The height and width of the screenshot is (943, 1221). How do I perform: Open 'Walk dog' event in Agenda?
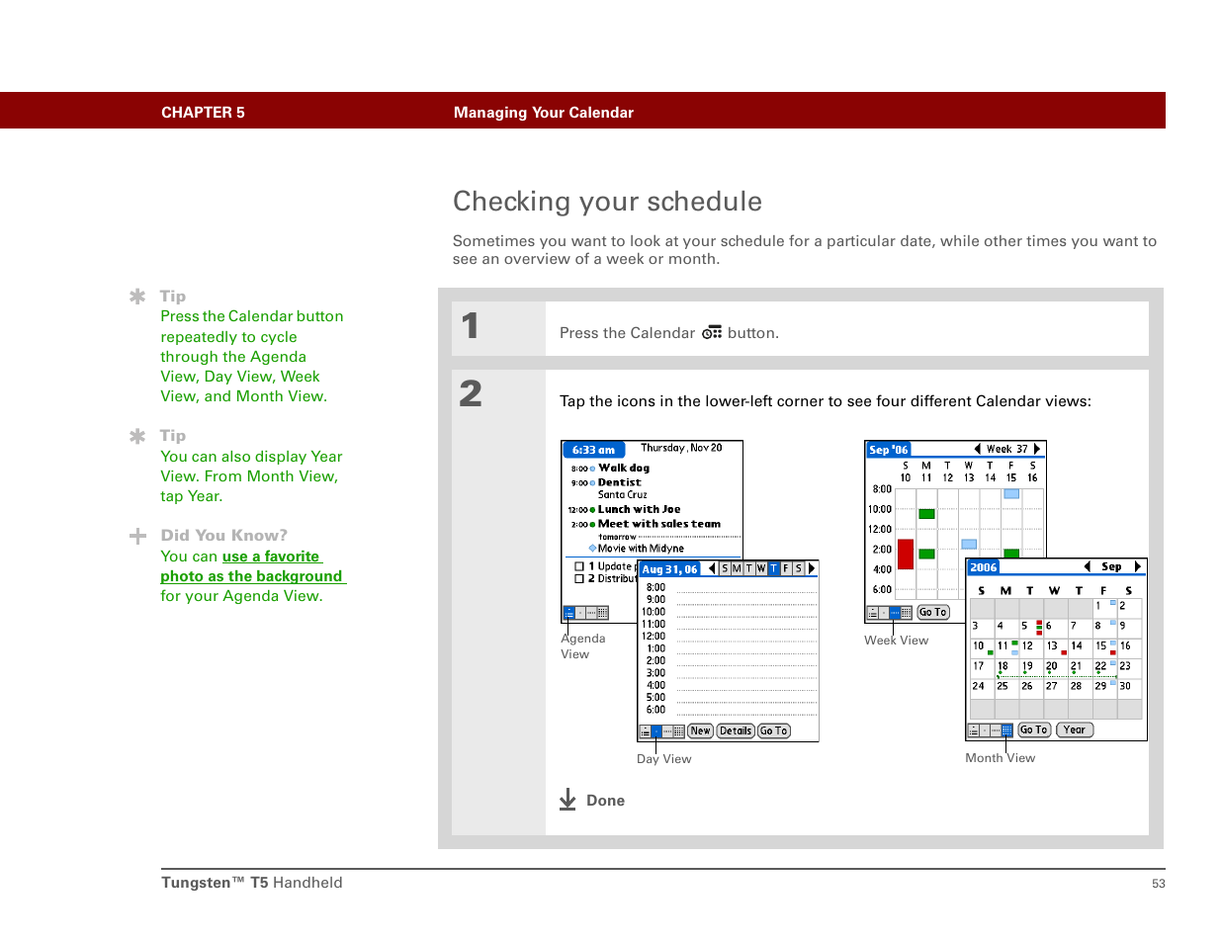tap(624, 469)
